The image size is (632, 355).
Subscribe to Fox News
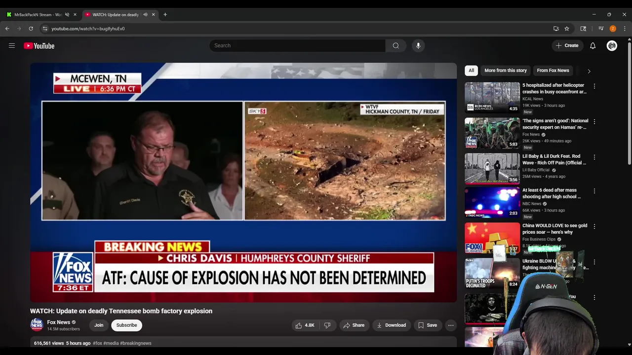(126, 325)
